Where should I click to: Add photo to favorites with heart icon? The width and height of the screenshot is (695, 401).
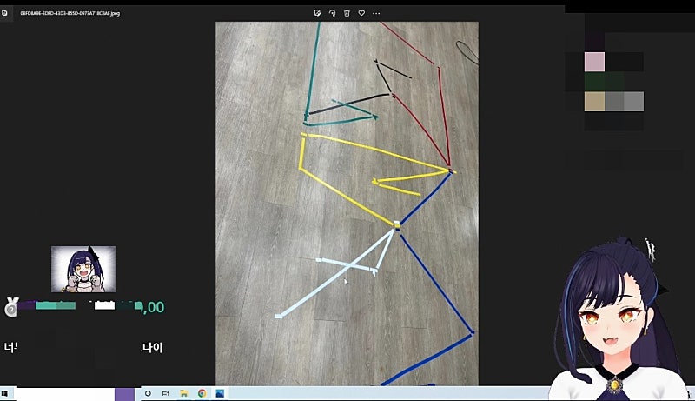pos(361,13)
